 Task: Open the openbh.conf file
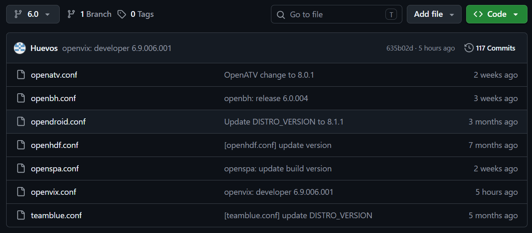coord(53,98)
